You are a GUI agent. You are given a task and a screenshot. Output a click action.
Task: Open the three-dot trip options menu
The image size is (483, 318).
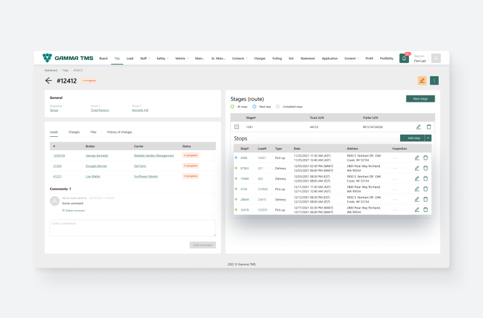coord(434,80)
